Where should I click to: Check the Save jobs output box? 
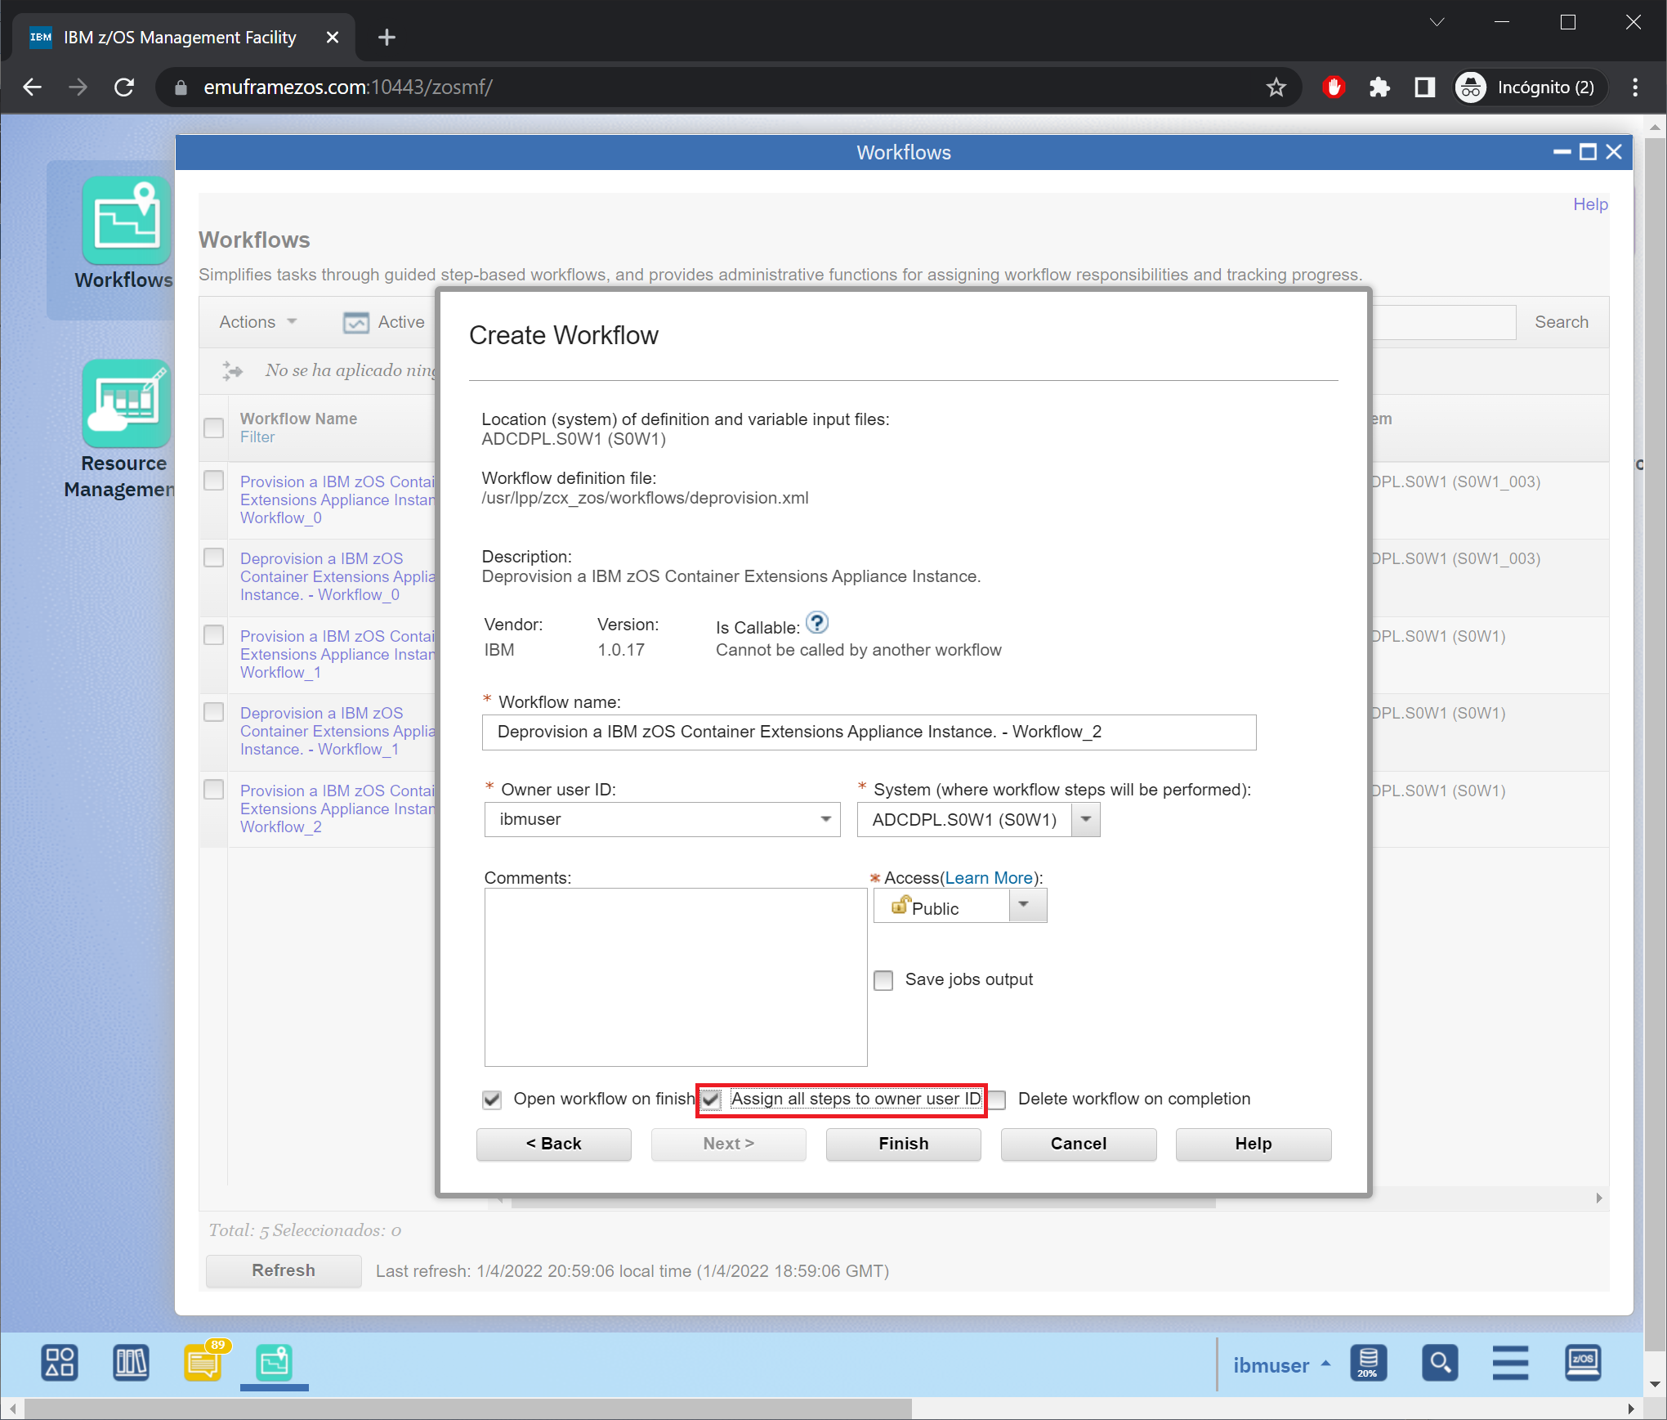(x=883, y=980)
